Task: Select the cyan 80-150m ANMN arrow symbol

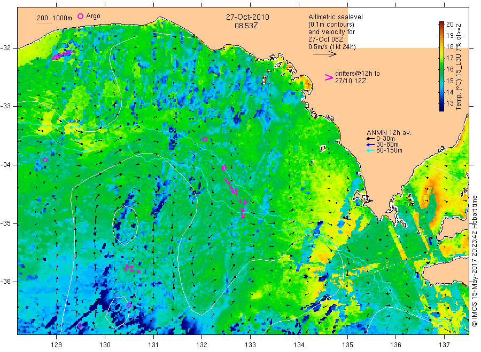Action: tap(370, 150)
